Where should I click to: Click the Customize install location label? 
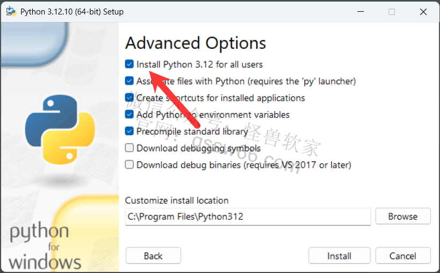pyautogui.click(x=177, y=201)
